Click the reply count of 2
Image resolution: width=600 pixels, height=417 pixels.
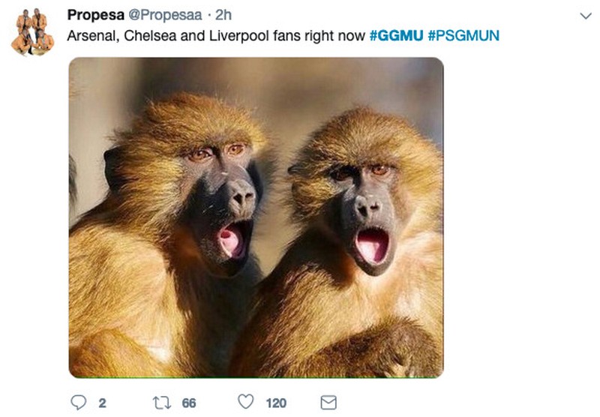pyautogui.click(x=101, y=403)
